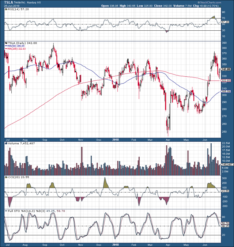
Task: Click the 322.83 MA(200) price tag
Action: [226, 80]
